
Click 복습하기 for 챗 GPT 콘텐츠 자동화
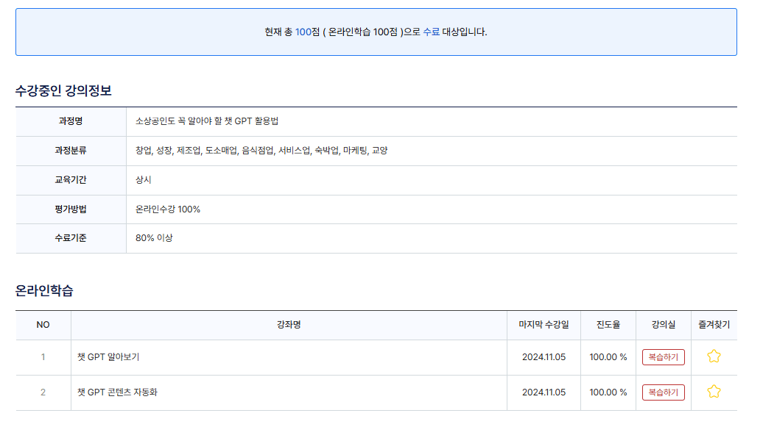tap(664, 392)
